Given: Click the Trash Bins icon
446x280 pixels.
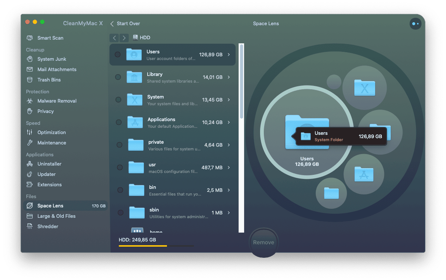Looking at the screenshot, I should click(x=30, y=80).
